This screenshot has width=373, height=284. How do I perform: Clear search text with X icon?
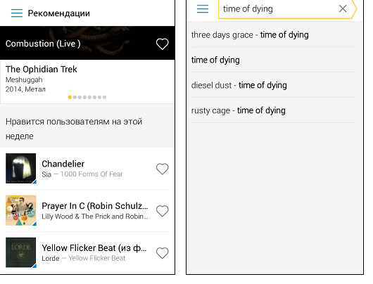[x=343, y=9]
